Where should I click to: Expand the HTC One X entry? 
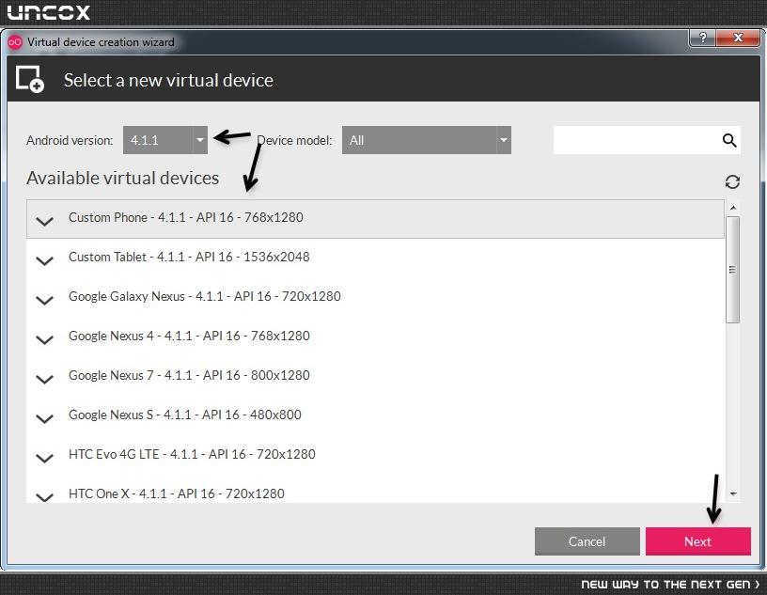point(44,497)
